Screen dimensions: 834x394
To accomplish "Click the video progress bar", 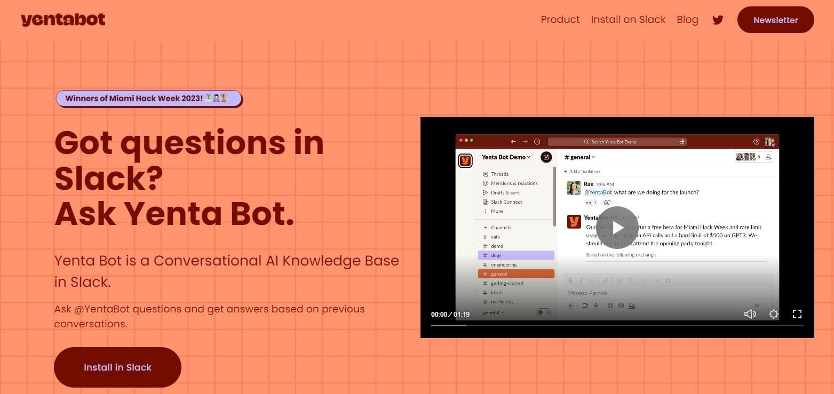I will pos(617,325).
